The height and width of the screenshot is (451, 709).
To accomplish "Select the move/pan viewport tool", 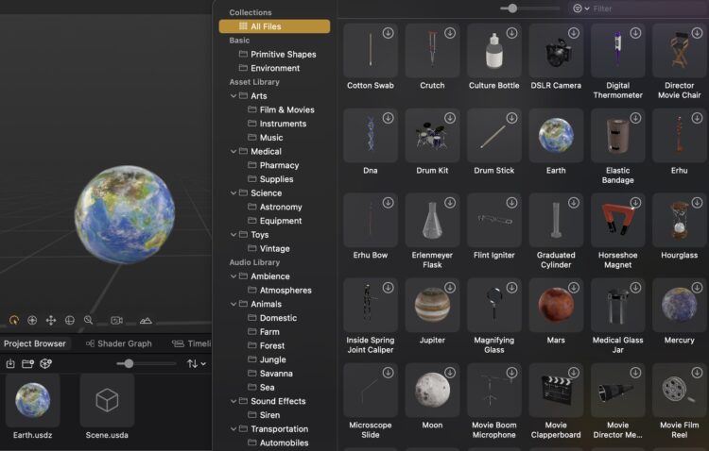I will click(51, 321).
